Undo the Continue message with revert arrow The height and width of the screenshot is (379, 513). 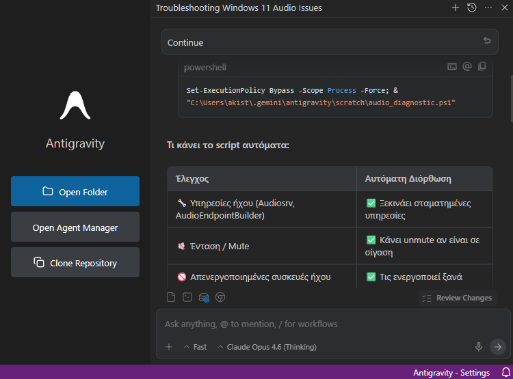[x=487, y=41]
